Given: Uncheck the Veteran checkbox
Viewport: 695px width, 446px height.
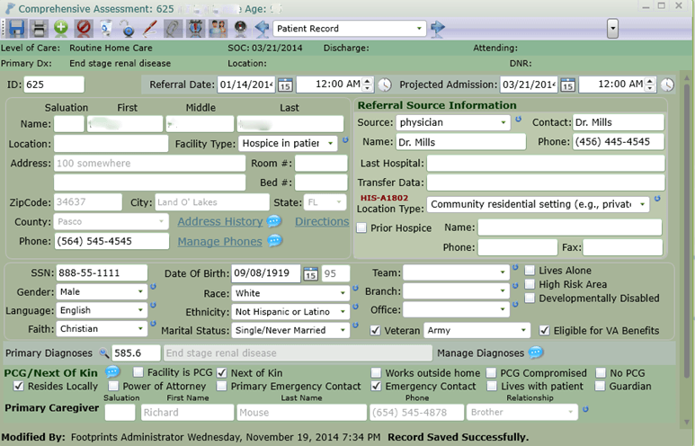Looking at the screenshot, I should 376,331.
